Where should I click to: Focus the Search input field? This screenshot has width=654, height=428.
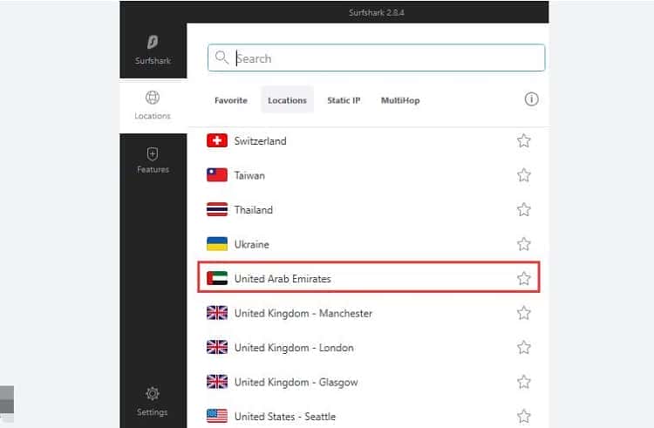click(x=376, y=58)
